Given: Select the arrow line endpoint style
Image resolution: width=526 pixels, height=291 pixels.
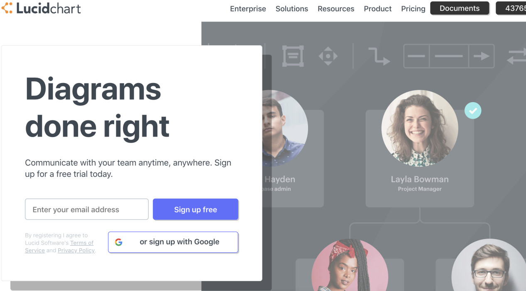Looking at the screenshot, I should point(482,56).
